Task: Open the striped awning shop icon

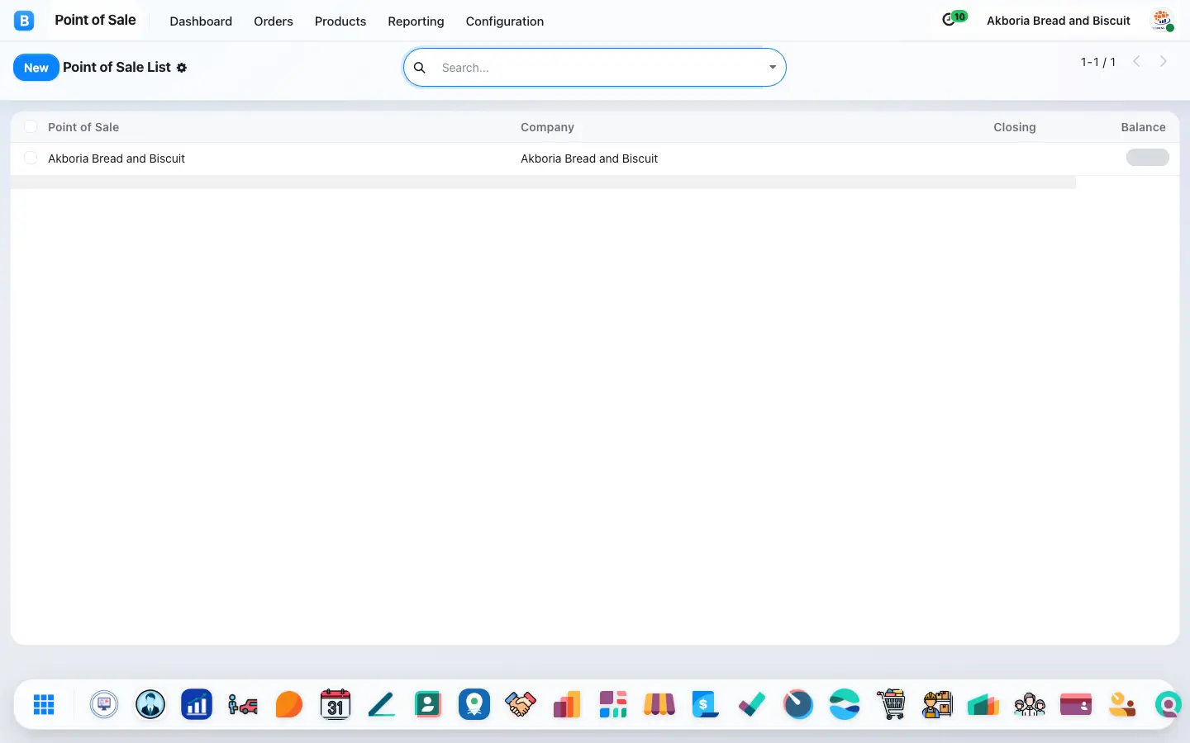Action: click(659, 704)
